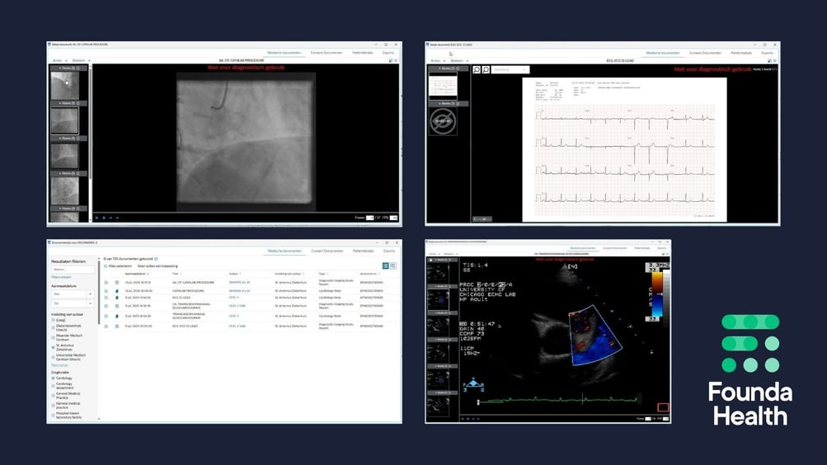Switch to grouped view icon beside list view
Screen dimensions: 827x465
point(393,265)
